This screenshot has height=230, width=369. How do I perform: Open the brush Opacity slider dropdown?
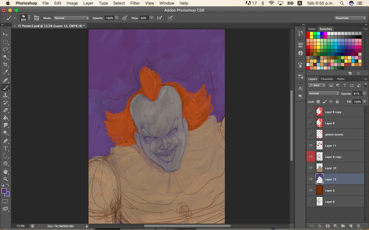117,18
